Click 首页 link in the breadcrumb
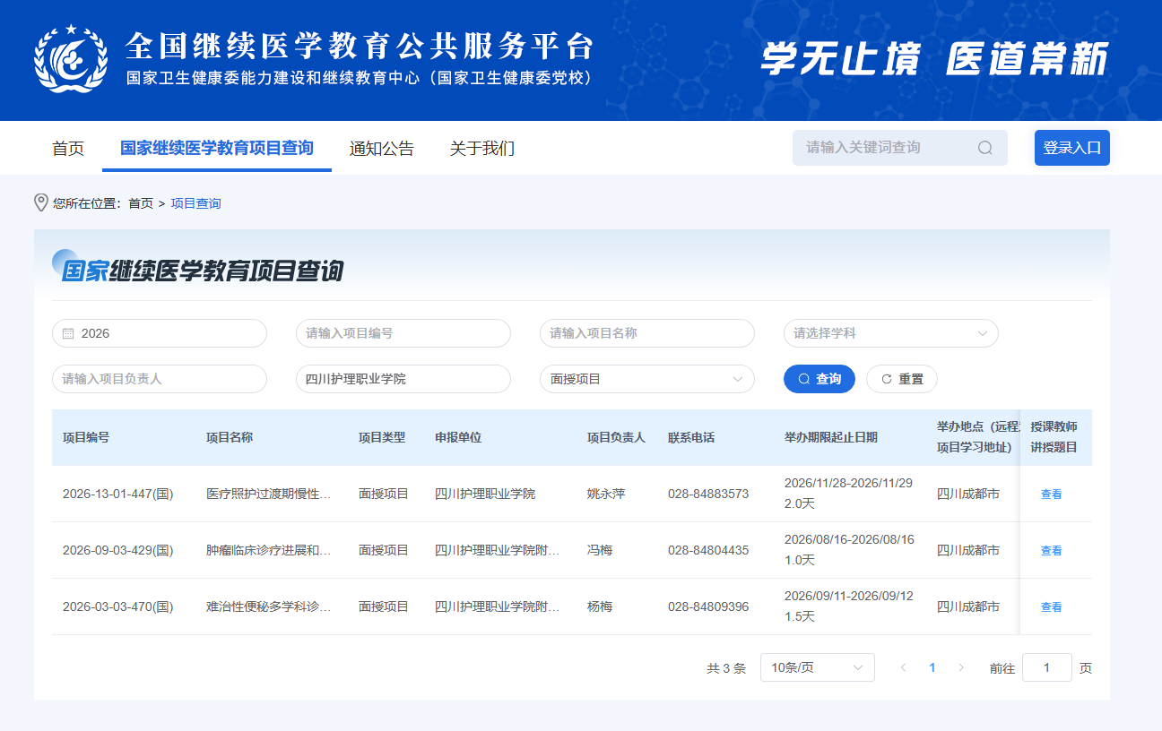Screen dimensions: 1162x731 pos(141,203)
